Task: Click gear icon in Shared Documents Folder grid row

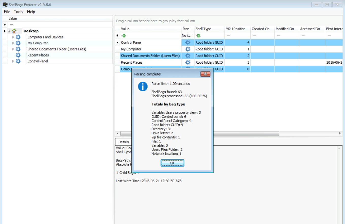Action: click(188, 56)
